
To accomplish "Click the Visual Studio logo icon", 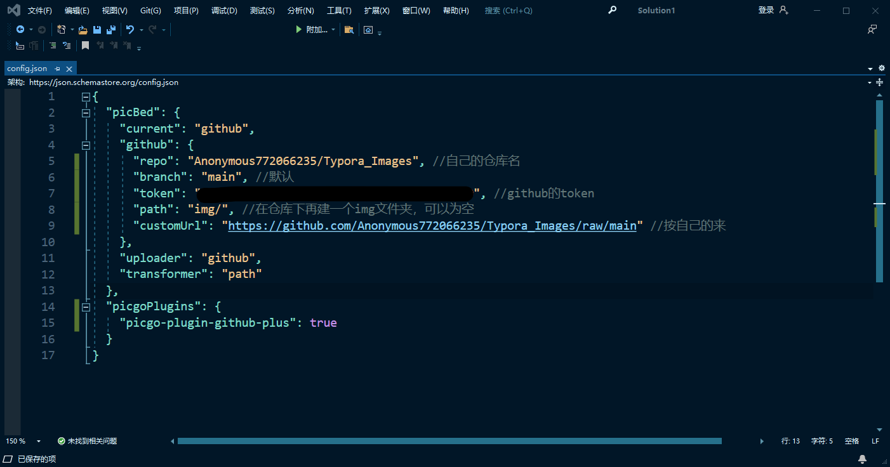I will pyautogui.click(x=13, y=10).
